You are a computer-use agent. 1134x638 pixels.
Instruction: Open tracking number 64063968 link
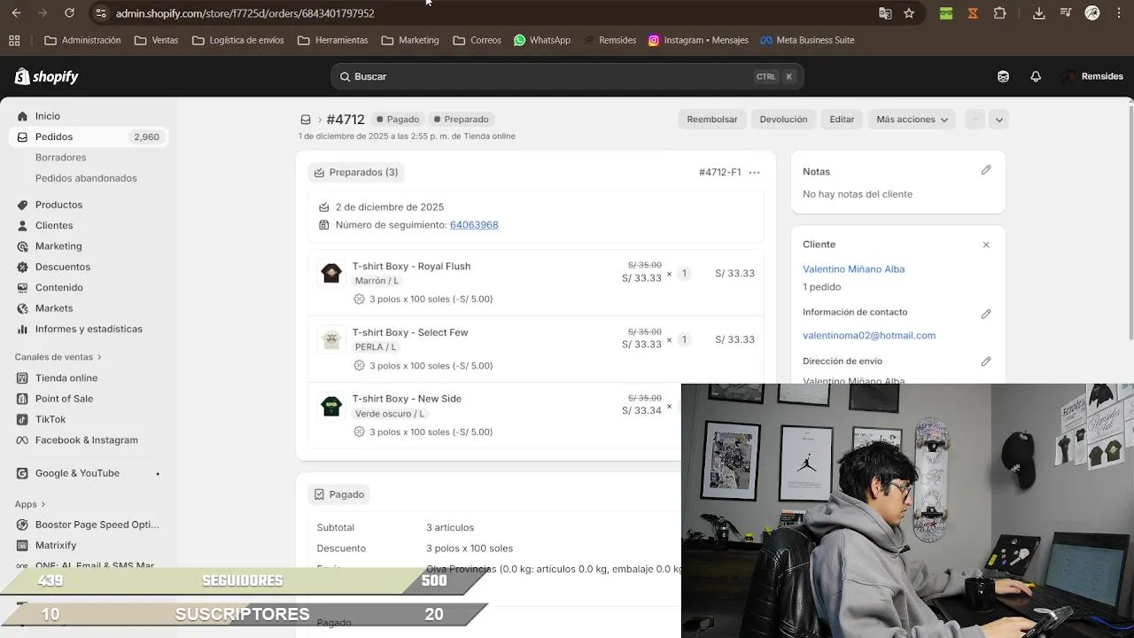[x=474, y=225]
